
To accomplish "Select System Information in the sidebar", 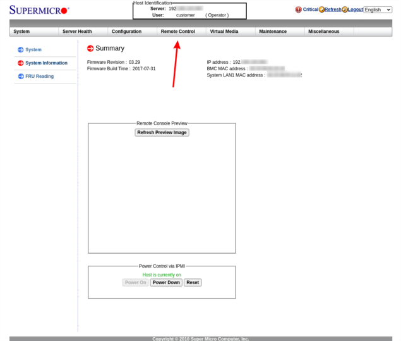I will (46, 63).
